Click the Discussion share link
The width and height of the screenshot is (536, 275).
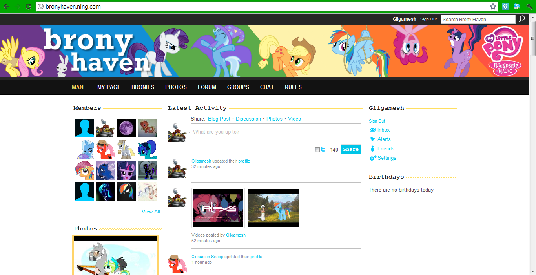(248, 119)
